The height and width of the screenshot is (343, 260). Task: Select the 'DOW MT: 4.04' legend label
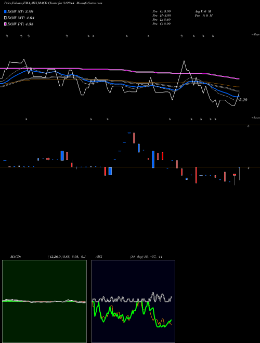click(21, 18)
